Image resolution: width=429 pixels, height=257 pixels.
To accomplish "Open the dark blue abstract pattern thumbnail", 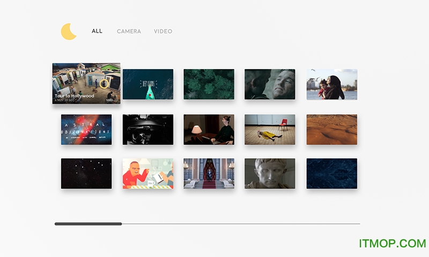I will [x=331, y=173].
